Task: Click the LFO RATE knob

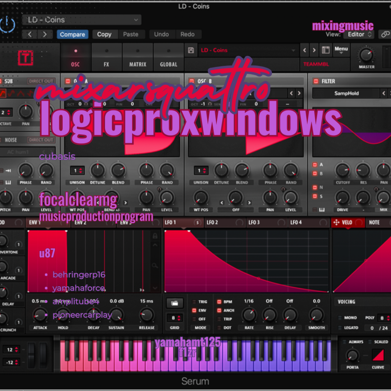Action: 249,315
